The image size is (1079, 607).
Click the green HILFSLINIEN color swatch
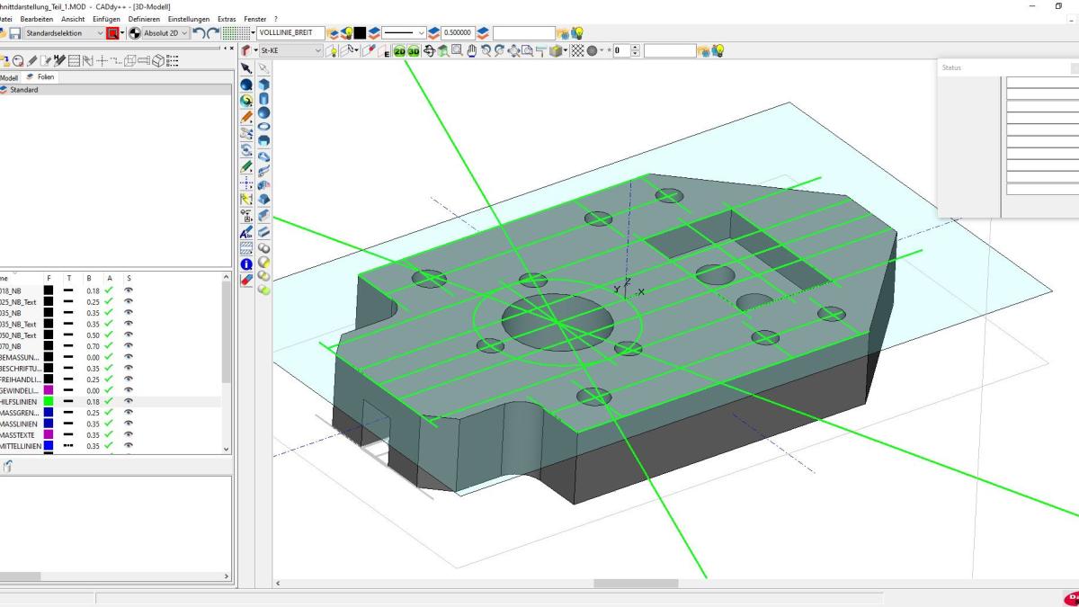pos(49,402)
